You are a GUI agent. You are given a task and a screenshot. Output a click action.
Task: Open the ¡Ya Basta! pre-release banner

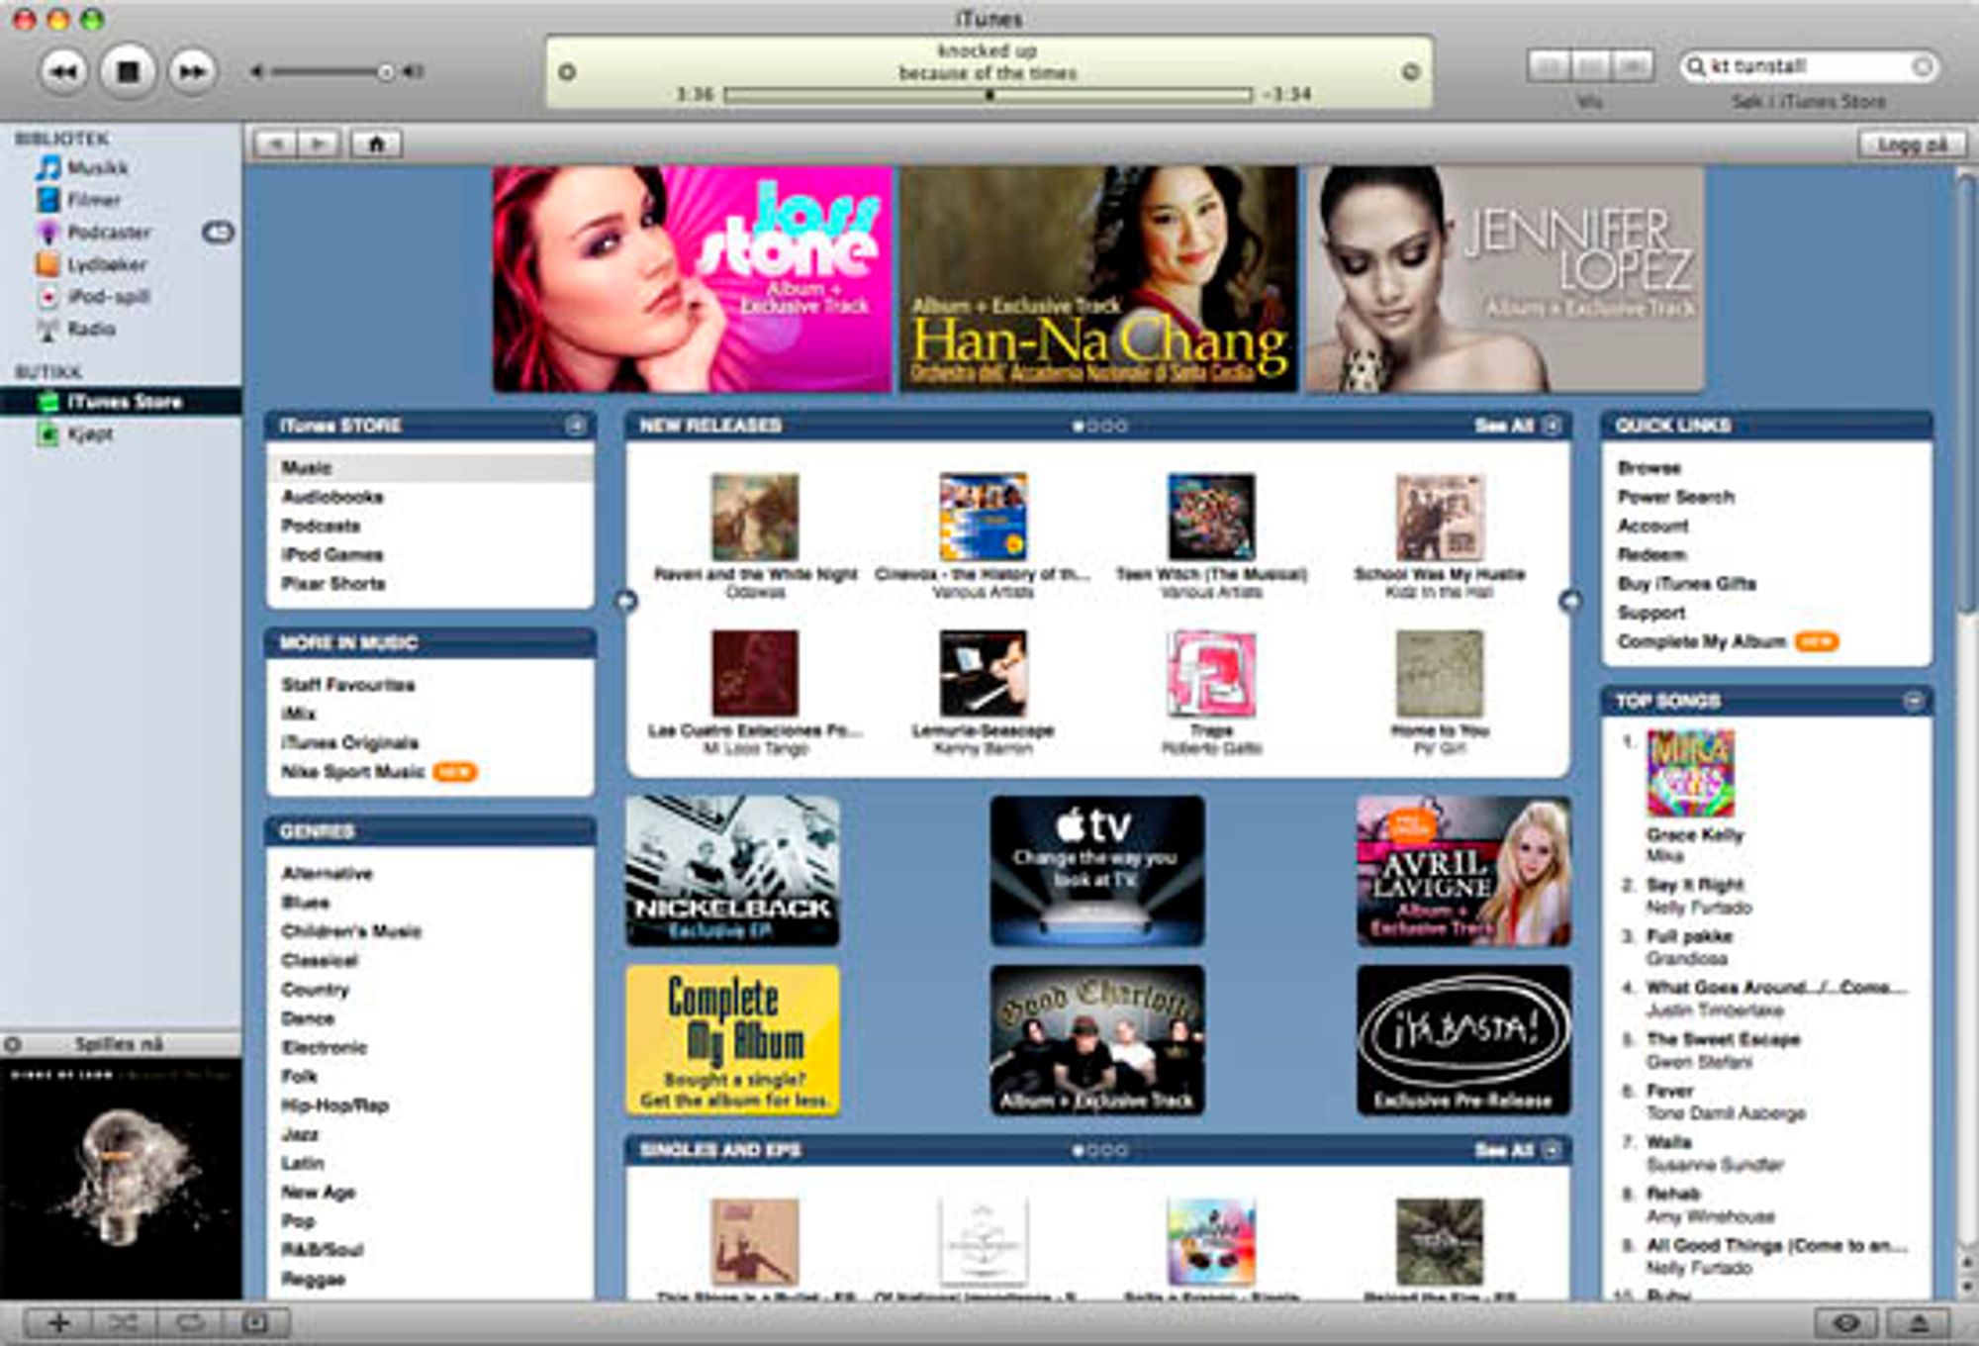[1463, 1040]
